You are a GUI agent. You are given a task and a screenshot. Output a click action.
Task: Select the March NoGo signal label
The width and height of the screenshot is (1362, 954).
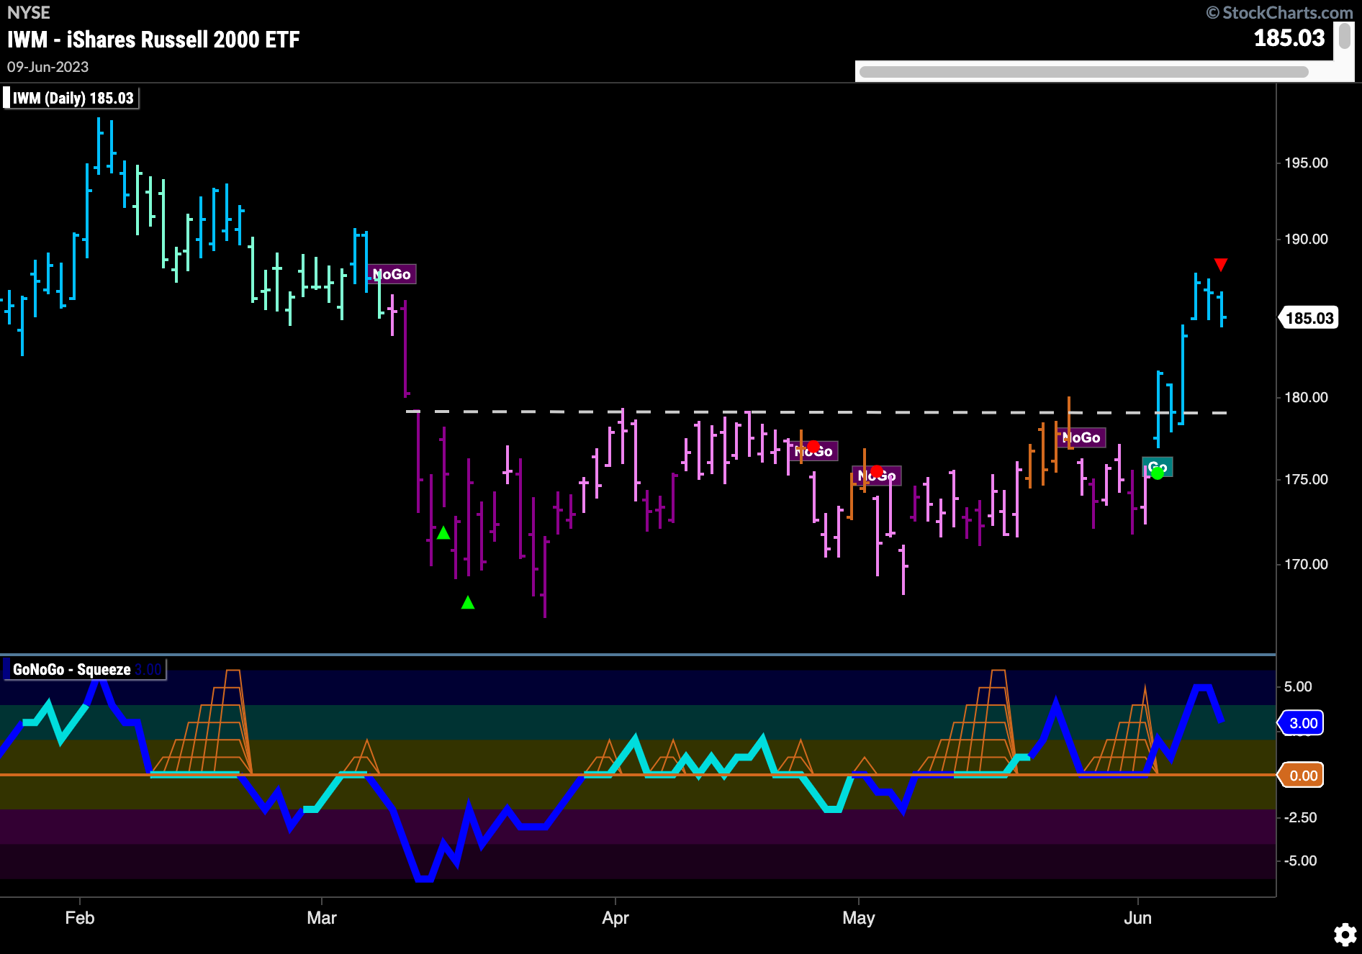[x=392, y=274]
